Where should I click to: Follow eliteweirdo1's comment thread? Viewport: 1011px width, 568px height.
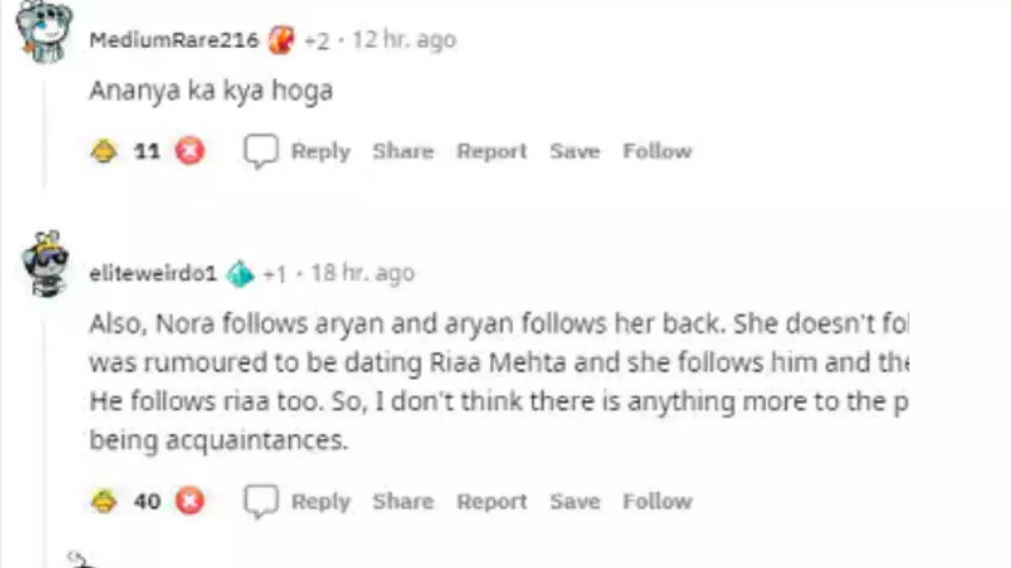click(656, 501)
